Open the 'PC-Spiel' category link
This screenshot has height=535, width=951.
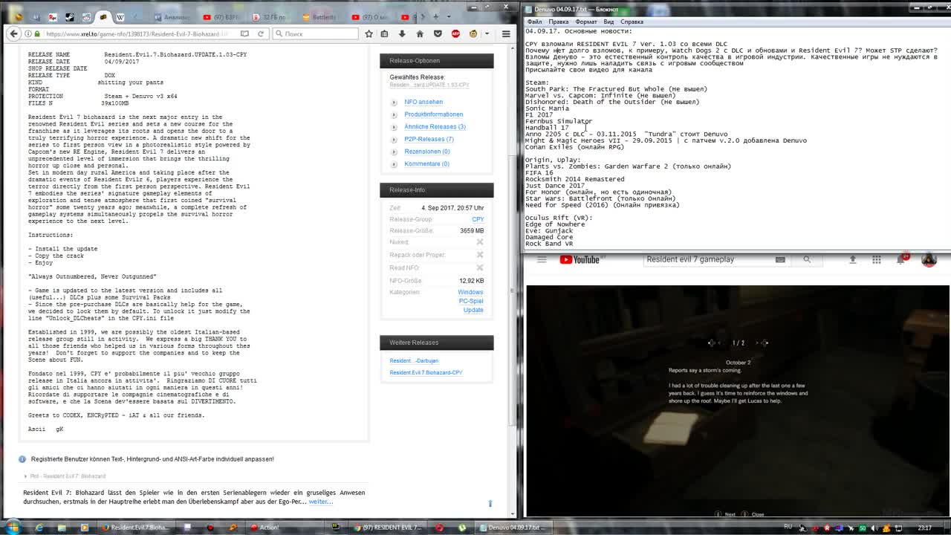tap(471, 301)
